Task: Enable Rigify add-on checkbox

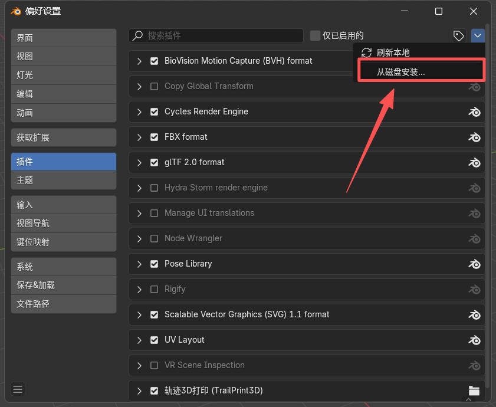Action: 154,289
